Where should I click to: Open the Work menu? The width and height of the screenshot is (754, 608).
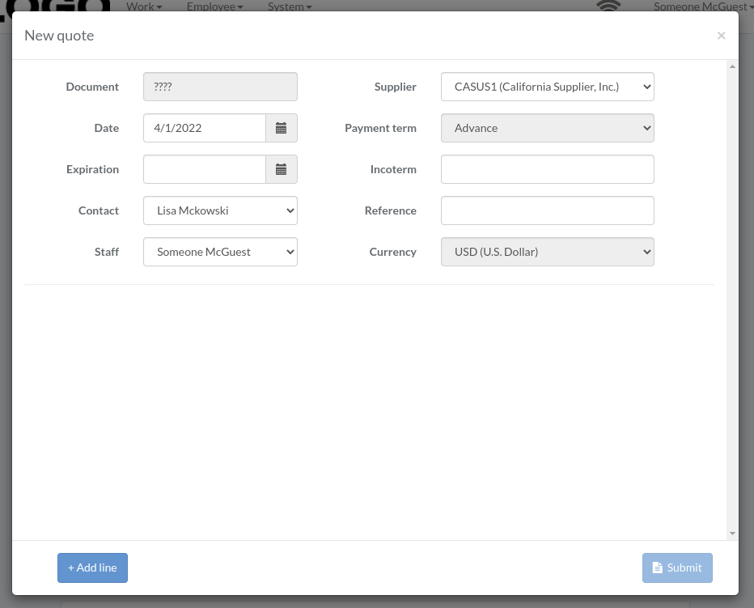pos(144,6)
